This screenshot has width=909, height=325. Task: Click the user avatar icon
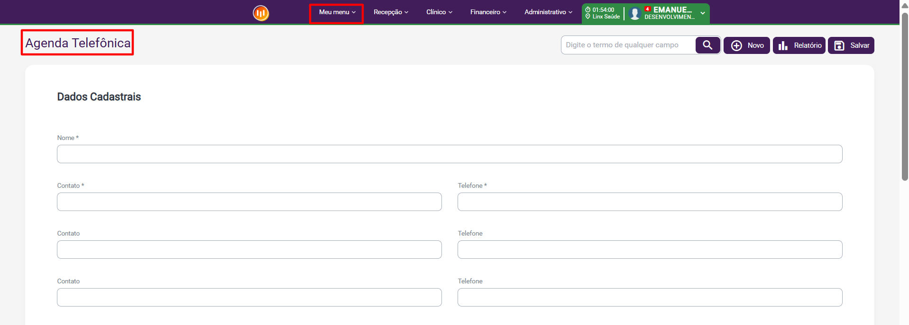634,13
